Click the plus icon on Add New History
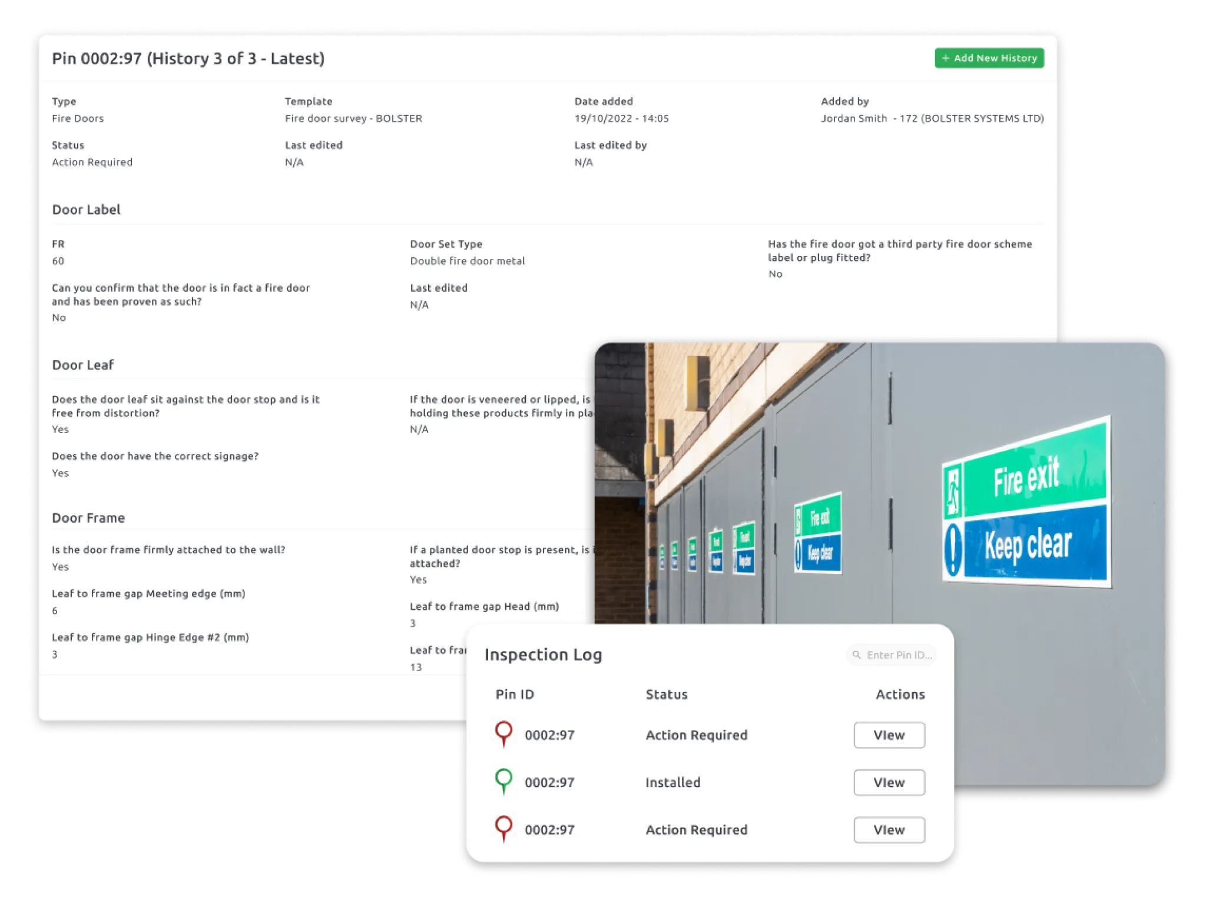 pos(946,58)
